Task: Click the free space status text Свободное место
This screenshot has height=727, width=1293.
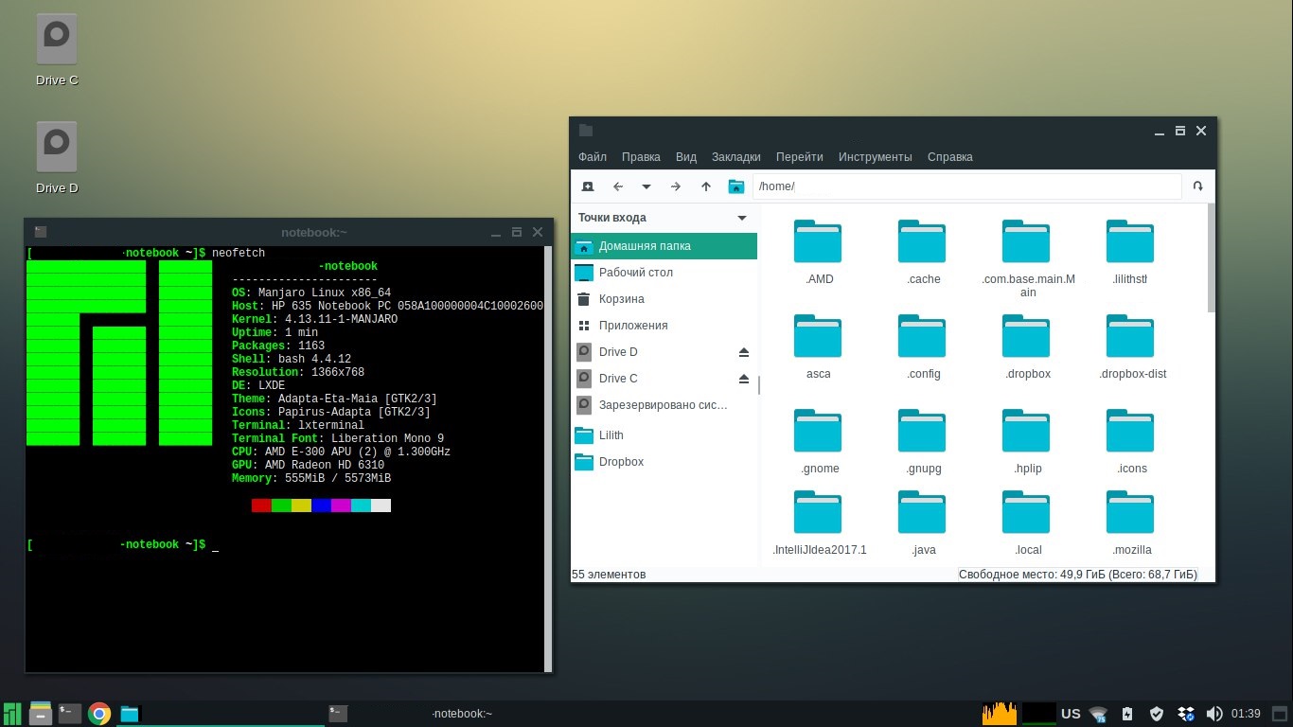Action: click(1077, 575)
